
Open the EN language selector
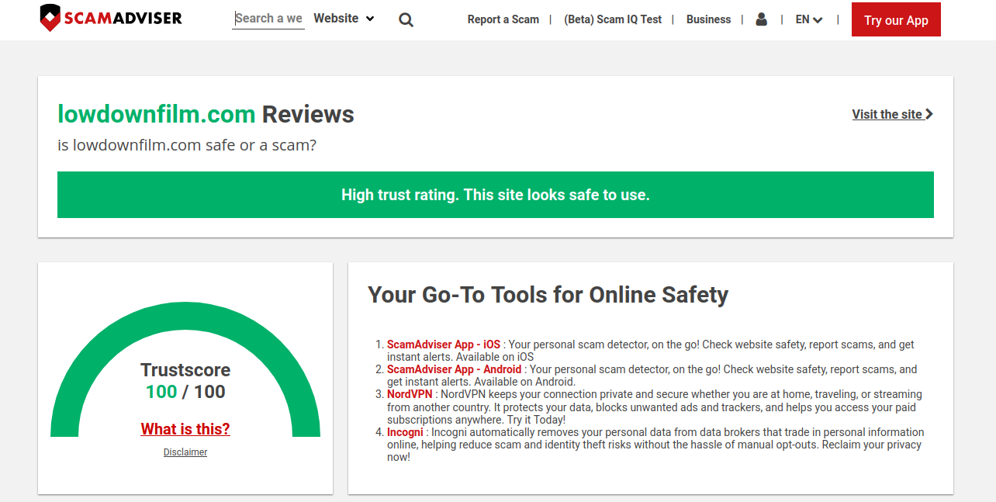pos(808,19)
